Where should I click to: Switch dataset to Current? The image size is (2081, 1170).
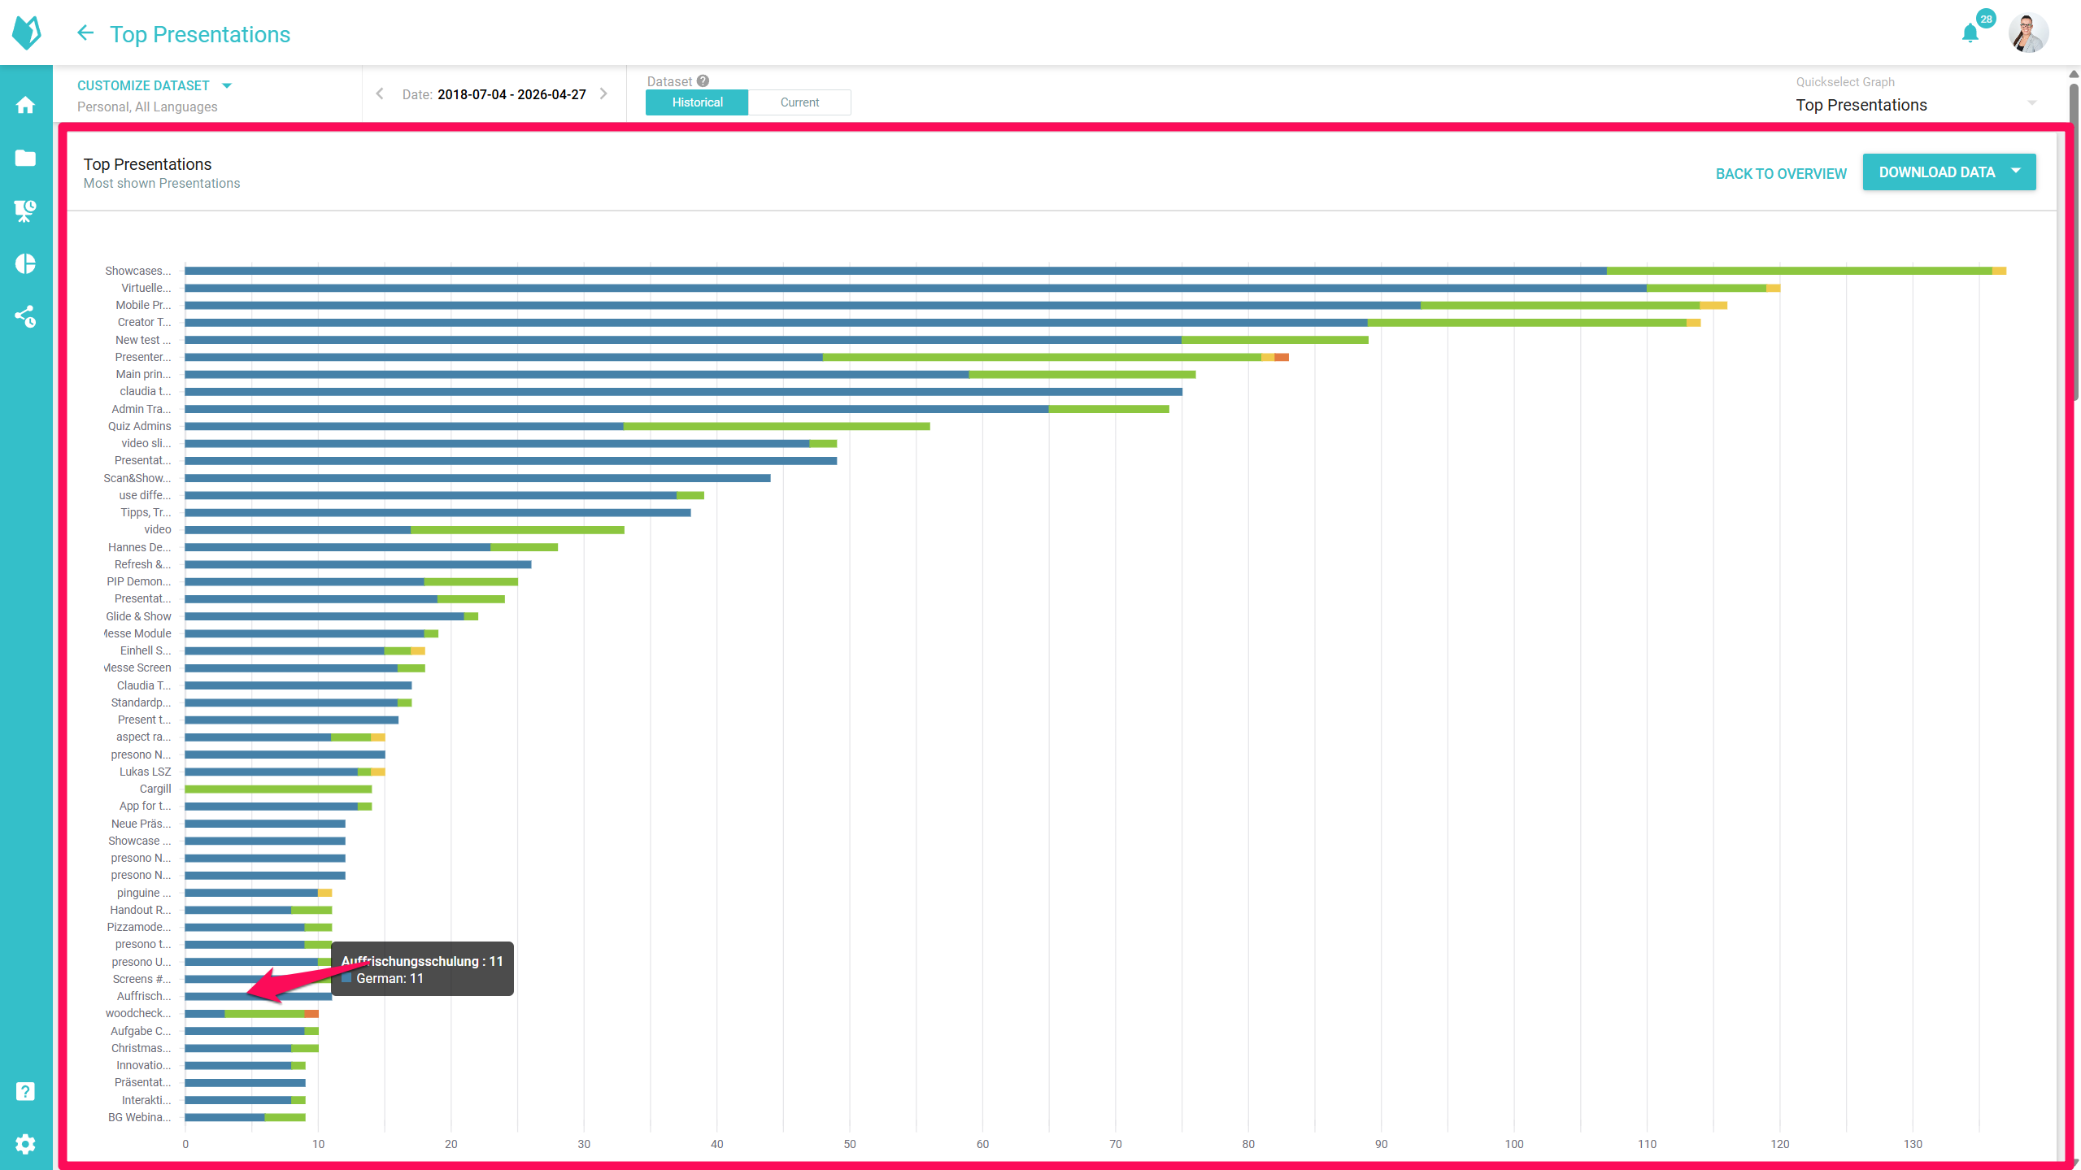point(799,102)
